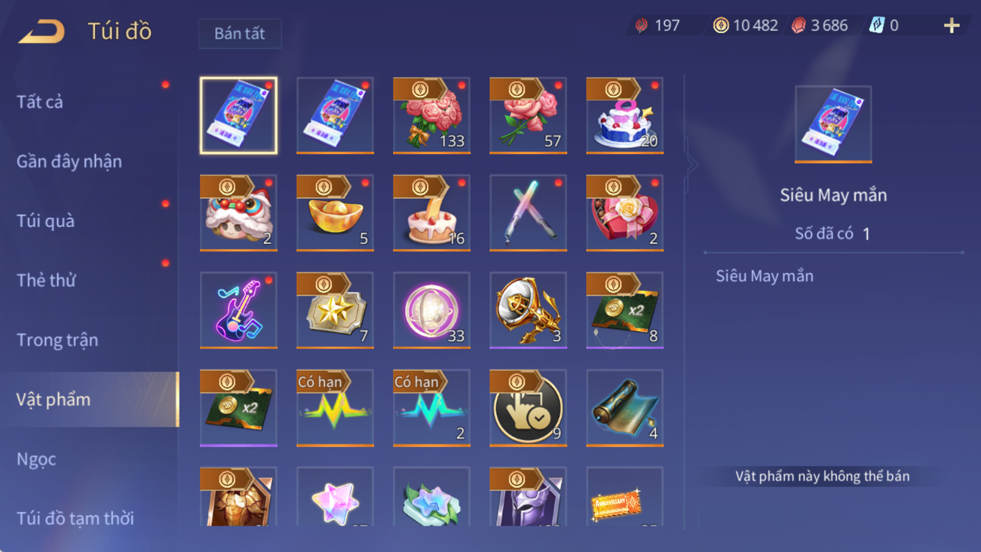
Task: Select the Có hạn green pulse item
Action: 335,408
